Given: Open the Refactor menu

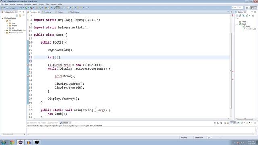Looking at the screenshot, I should pyautogui.click(x=19, y=4).
